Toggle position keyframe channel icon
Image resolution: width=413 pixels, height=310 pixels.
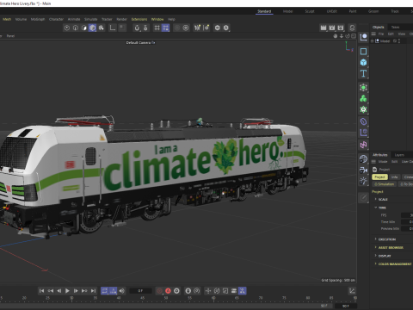pyautogui.click(x=208, y=291)
